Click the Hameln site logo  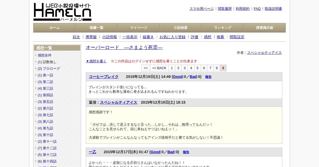[x=62, y=12]
